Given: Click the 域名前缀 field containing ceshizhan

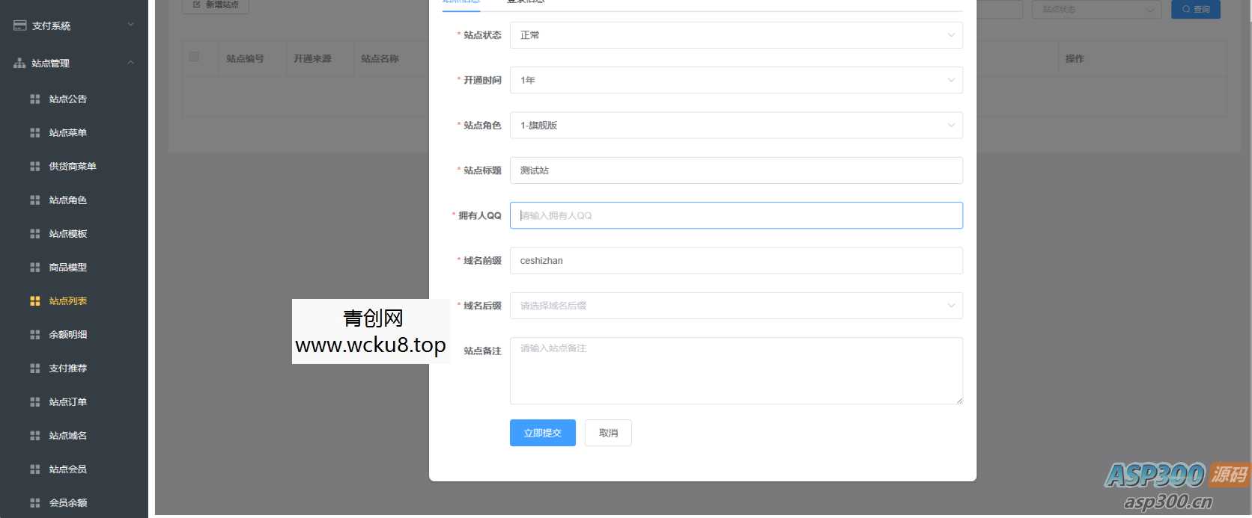Looking at the screenshot, I should pos(736,260).
